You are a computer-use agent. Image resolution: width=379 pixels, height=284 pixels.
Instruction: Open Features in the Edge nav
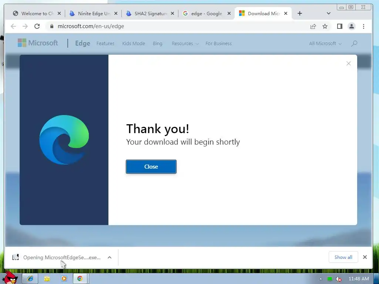pos(105,44)
